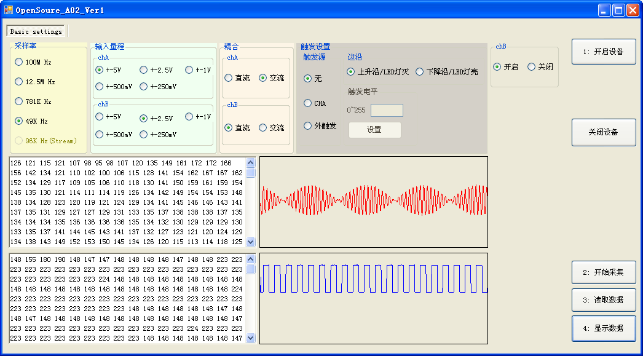
Task: Choose 交流 coupling for chB
Action: click(272, 128)
